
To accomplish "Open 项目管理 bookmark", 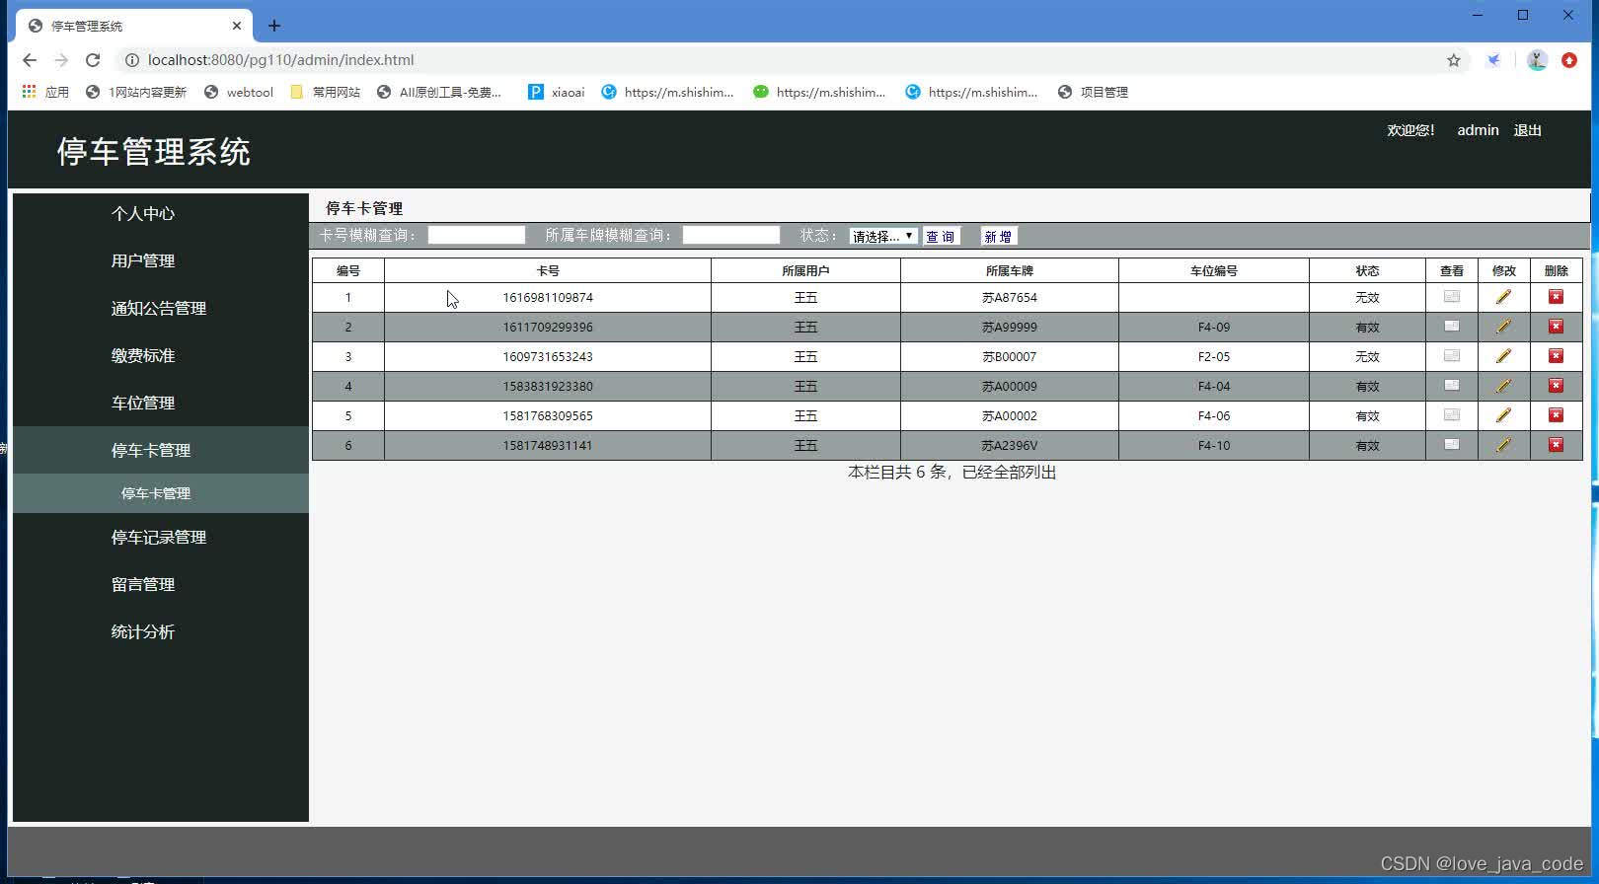I will pyautogui.click(x=1093, y=92).
